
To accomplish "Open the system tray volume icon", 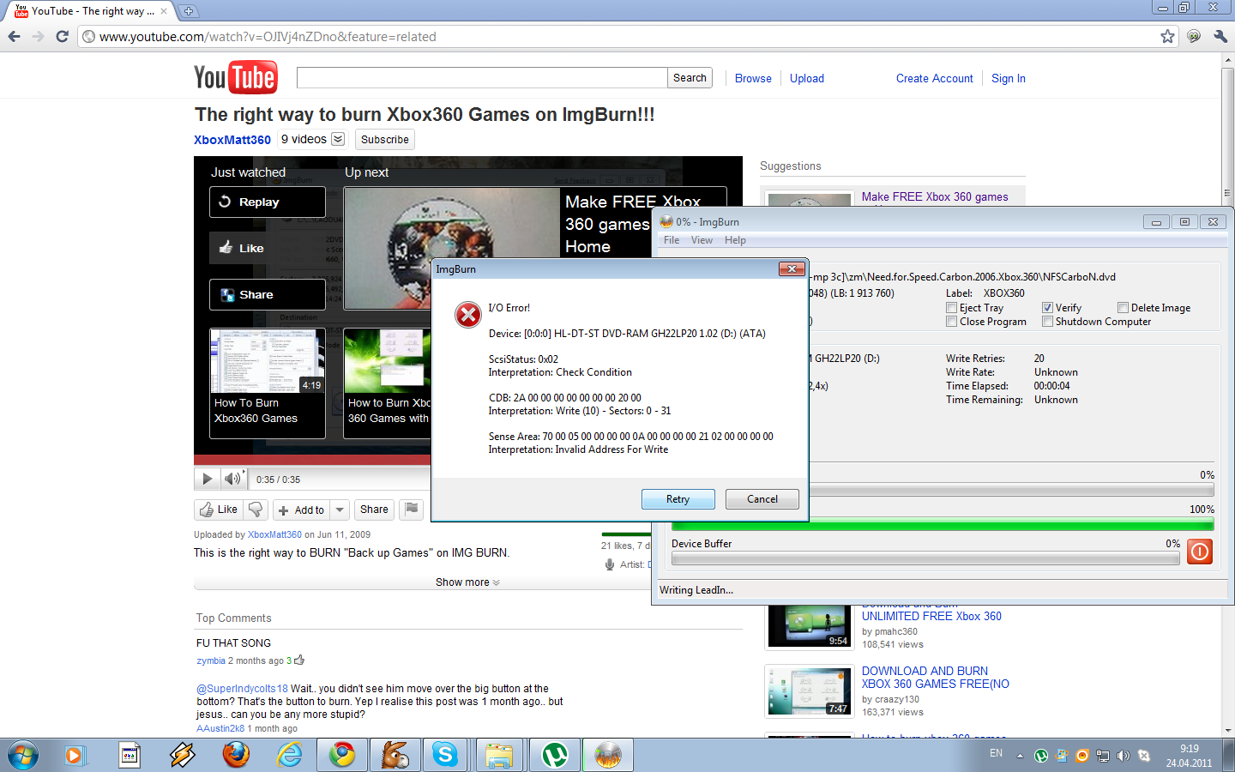I will 1123,756.
